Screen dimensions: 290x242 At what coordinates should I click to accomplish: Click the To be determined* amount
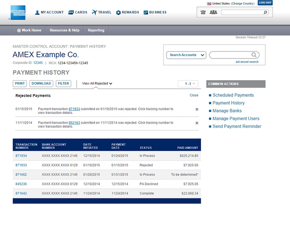(185, 175)
